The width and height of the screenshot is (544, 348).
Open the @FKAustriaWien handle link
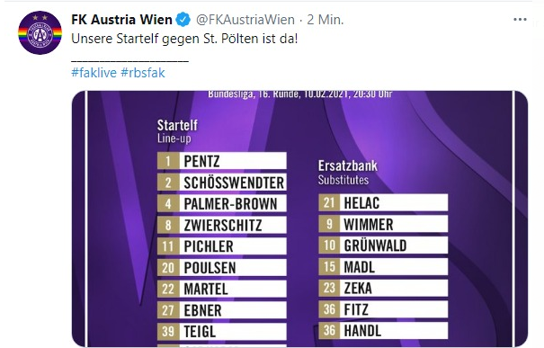tap(245, 20)
